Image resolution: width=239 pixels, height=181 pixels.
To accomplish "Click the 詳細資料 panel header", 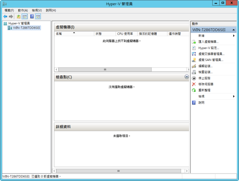I will (121, 127).
